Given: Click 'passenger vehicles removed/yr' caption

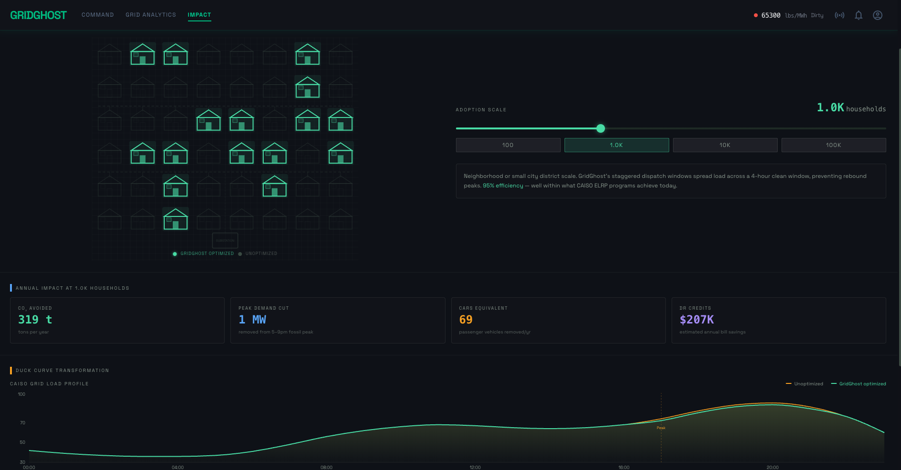Looking at the screenshot, I should point(495,332).
